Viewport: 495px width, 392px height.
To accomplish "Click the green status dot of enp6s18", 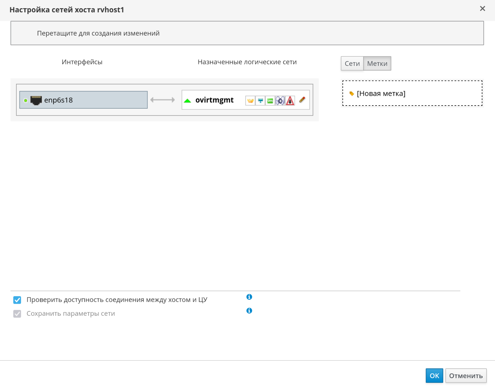I will (26, 101).
